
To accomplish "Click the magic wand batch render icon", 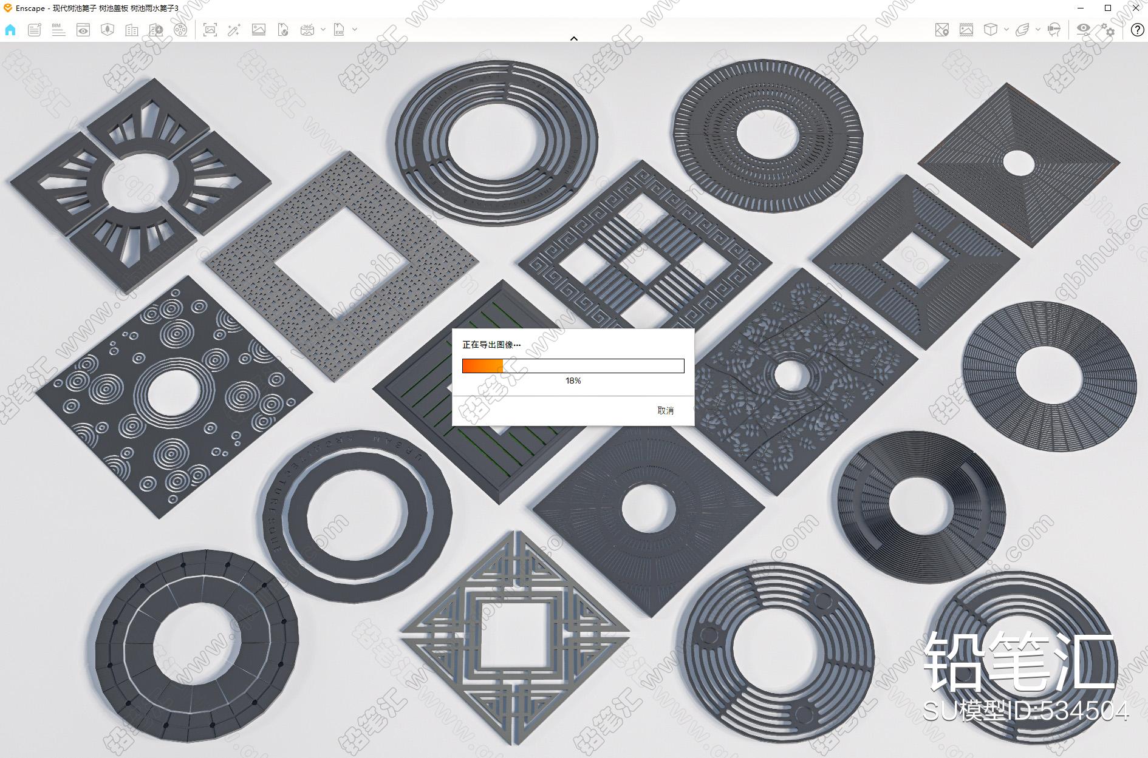I will coord(234,30).
